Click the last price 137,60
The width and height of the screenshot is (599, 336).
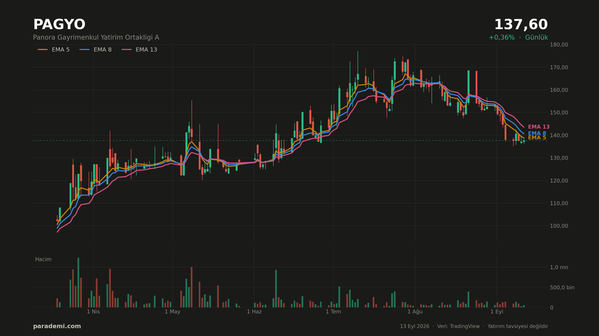[x=521, y=25]
